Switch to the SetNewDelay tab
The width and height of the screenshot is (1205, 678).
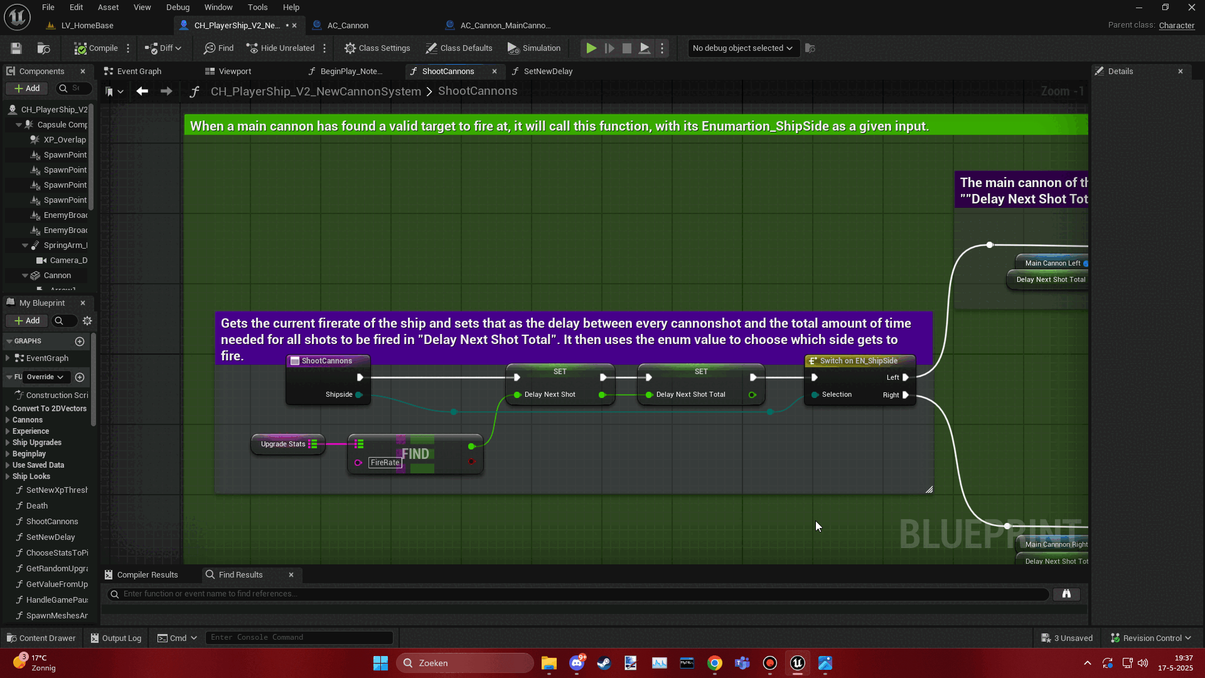(547, 72)
